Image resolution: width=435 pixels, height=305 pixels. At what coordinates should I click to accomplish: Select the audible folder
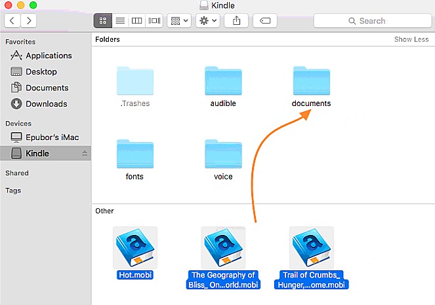coord(223,81)
